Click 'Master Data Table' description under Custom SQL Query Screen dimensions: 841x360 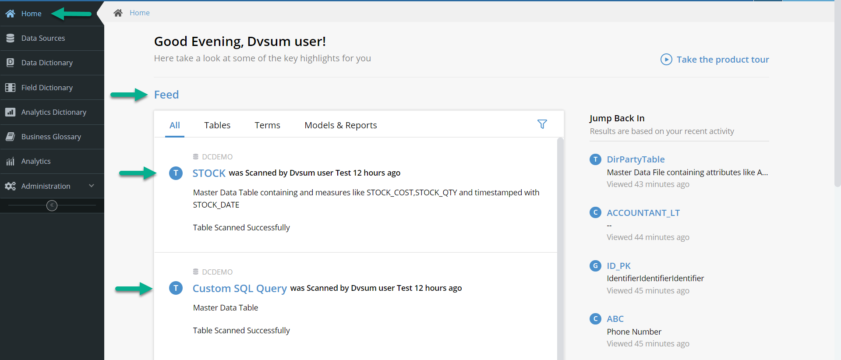coord(226,308)
